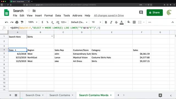Click the Merge cells icon
This screenshot has width=176, height=99.
140,22
